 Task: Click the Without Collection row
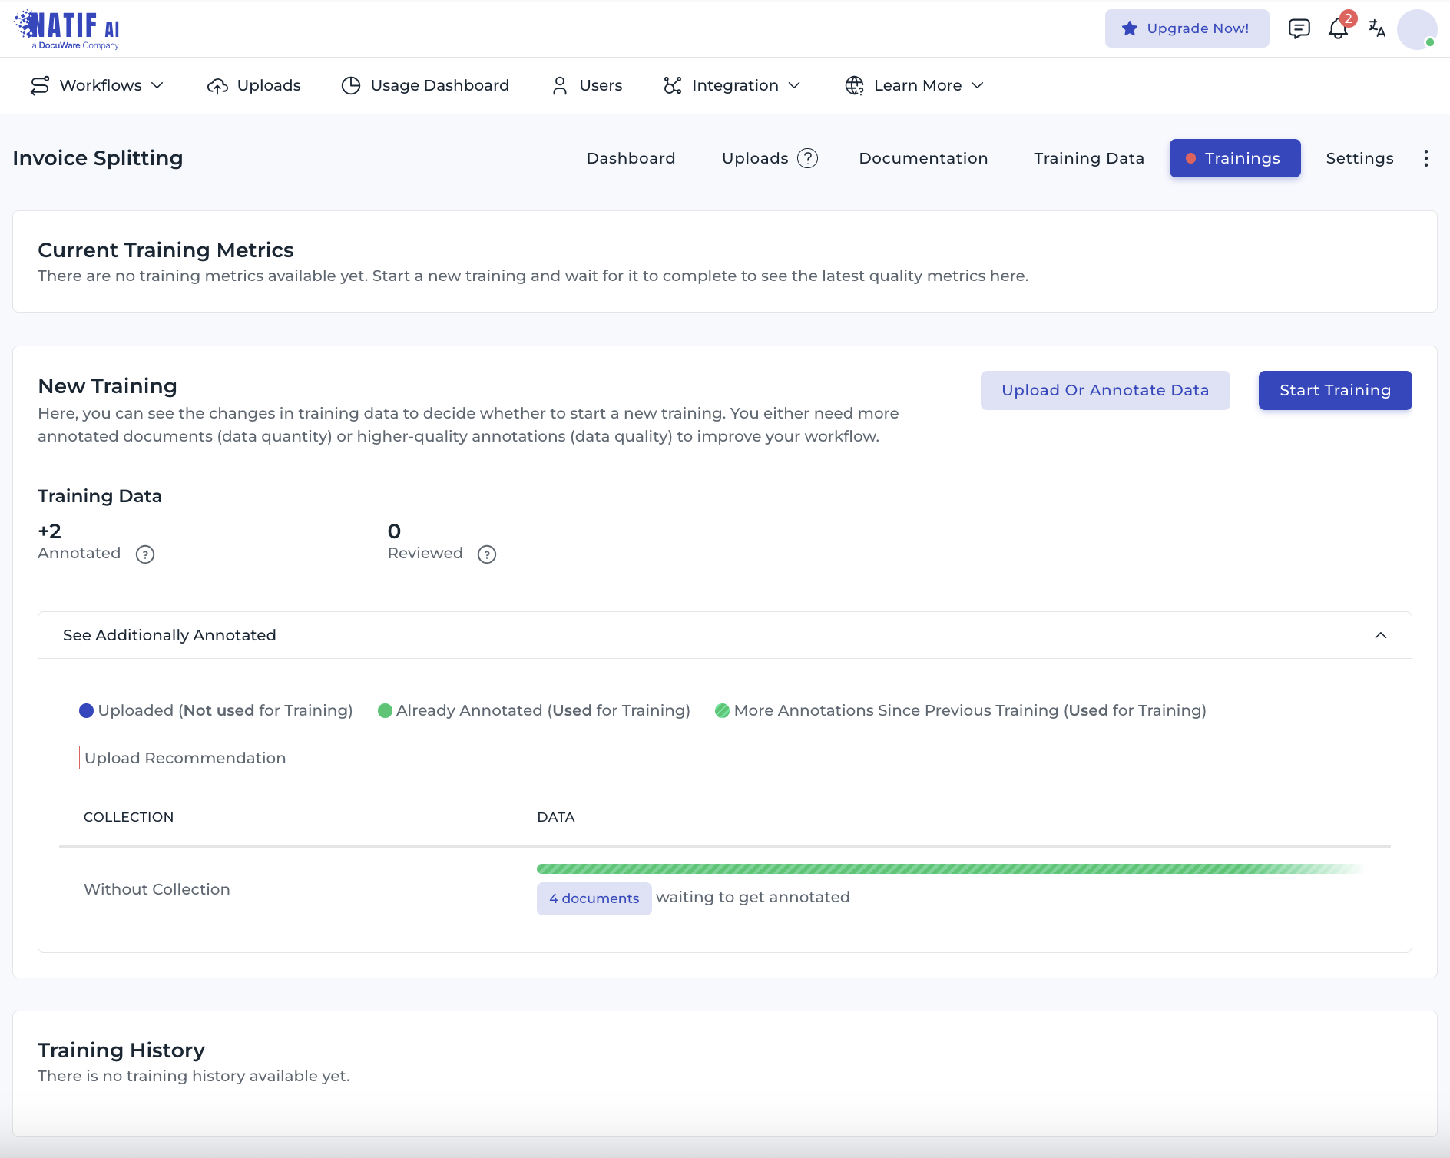pos(725,889)
